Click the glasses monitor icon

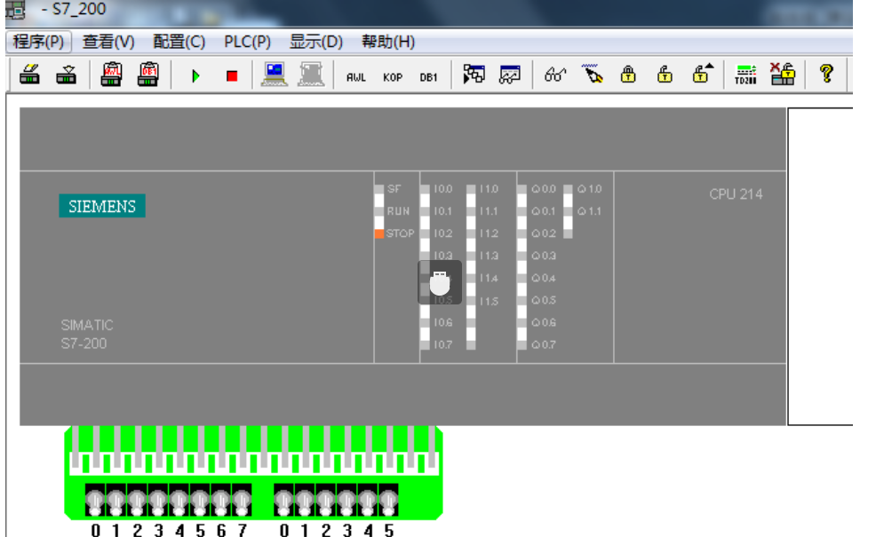[555, 75]
